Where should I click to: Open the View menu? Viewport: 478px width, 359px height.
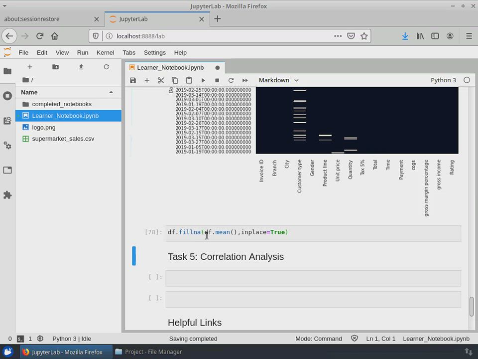point(62,52)
